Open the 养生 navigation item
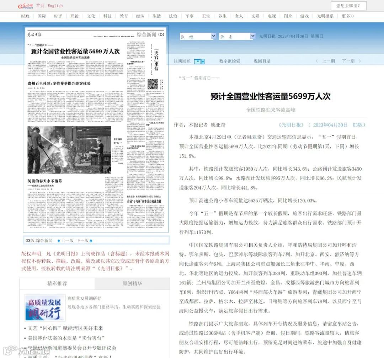The height and width of the screenshot is (358, 384). point(222,16)
